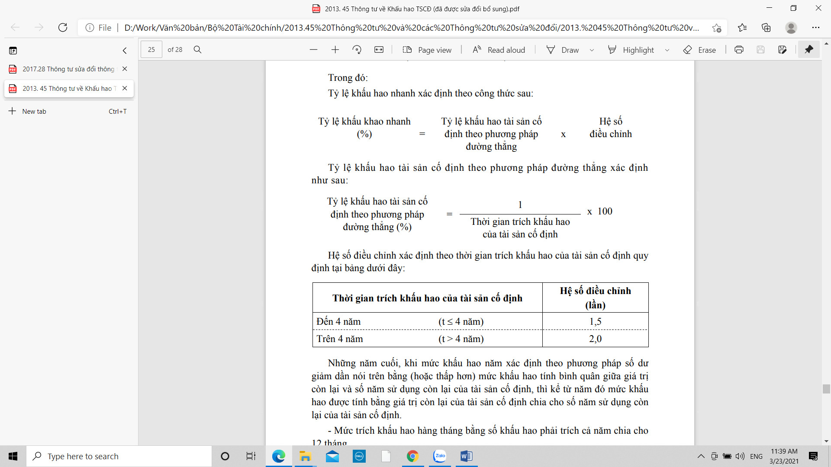
Task: Click the page number input field
Action: click(x=151, y=50)
